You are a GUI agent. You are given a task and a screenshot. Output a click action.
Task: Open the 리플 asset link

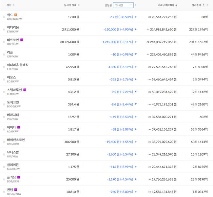tap(10, 52)
